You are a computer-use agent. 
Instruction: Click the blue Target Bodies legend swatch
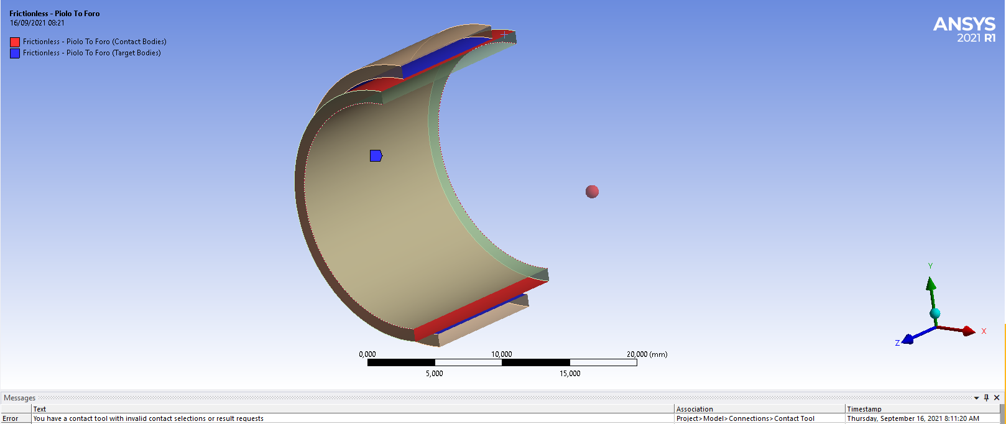point(15,53)
